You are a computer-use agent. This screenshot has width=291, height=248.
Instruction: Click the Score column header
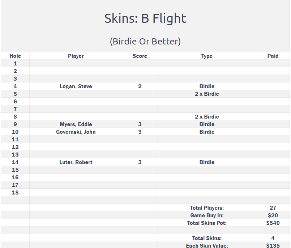(x=140, y=56)
